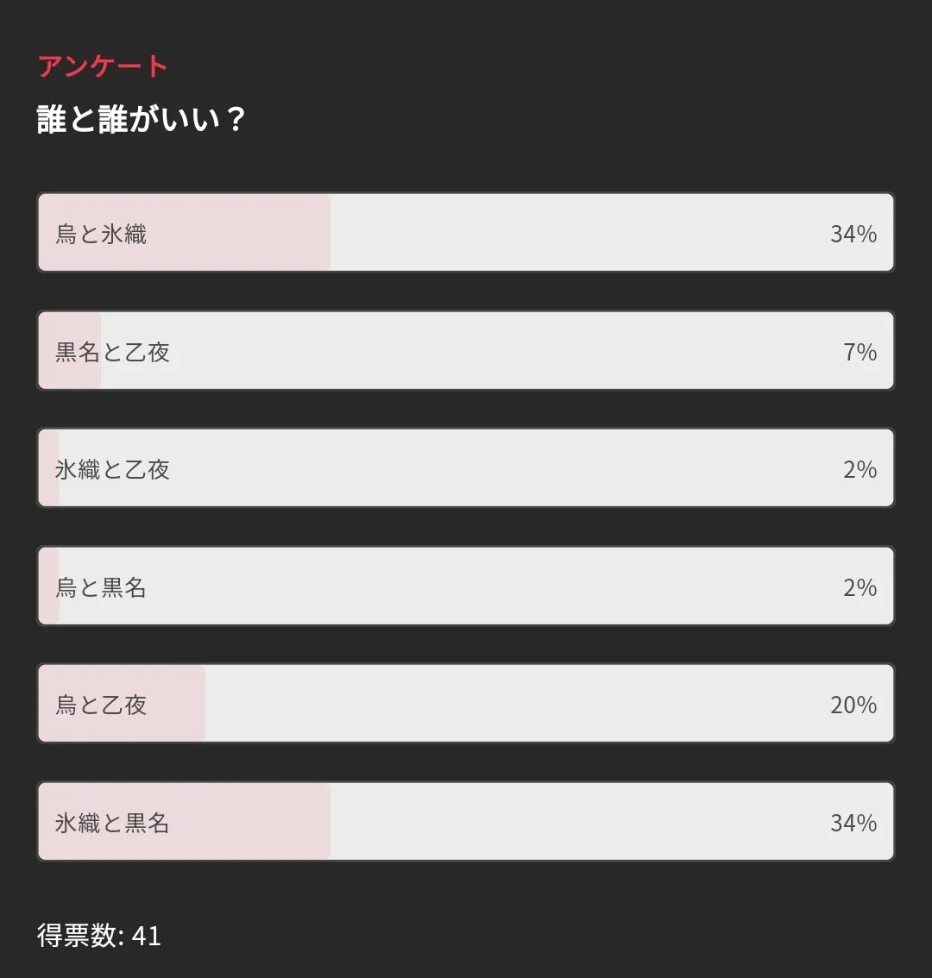Vote for 黒名と乙夜 option
Screen dimensions: 932x978
coord(466,351)
